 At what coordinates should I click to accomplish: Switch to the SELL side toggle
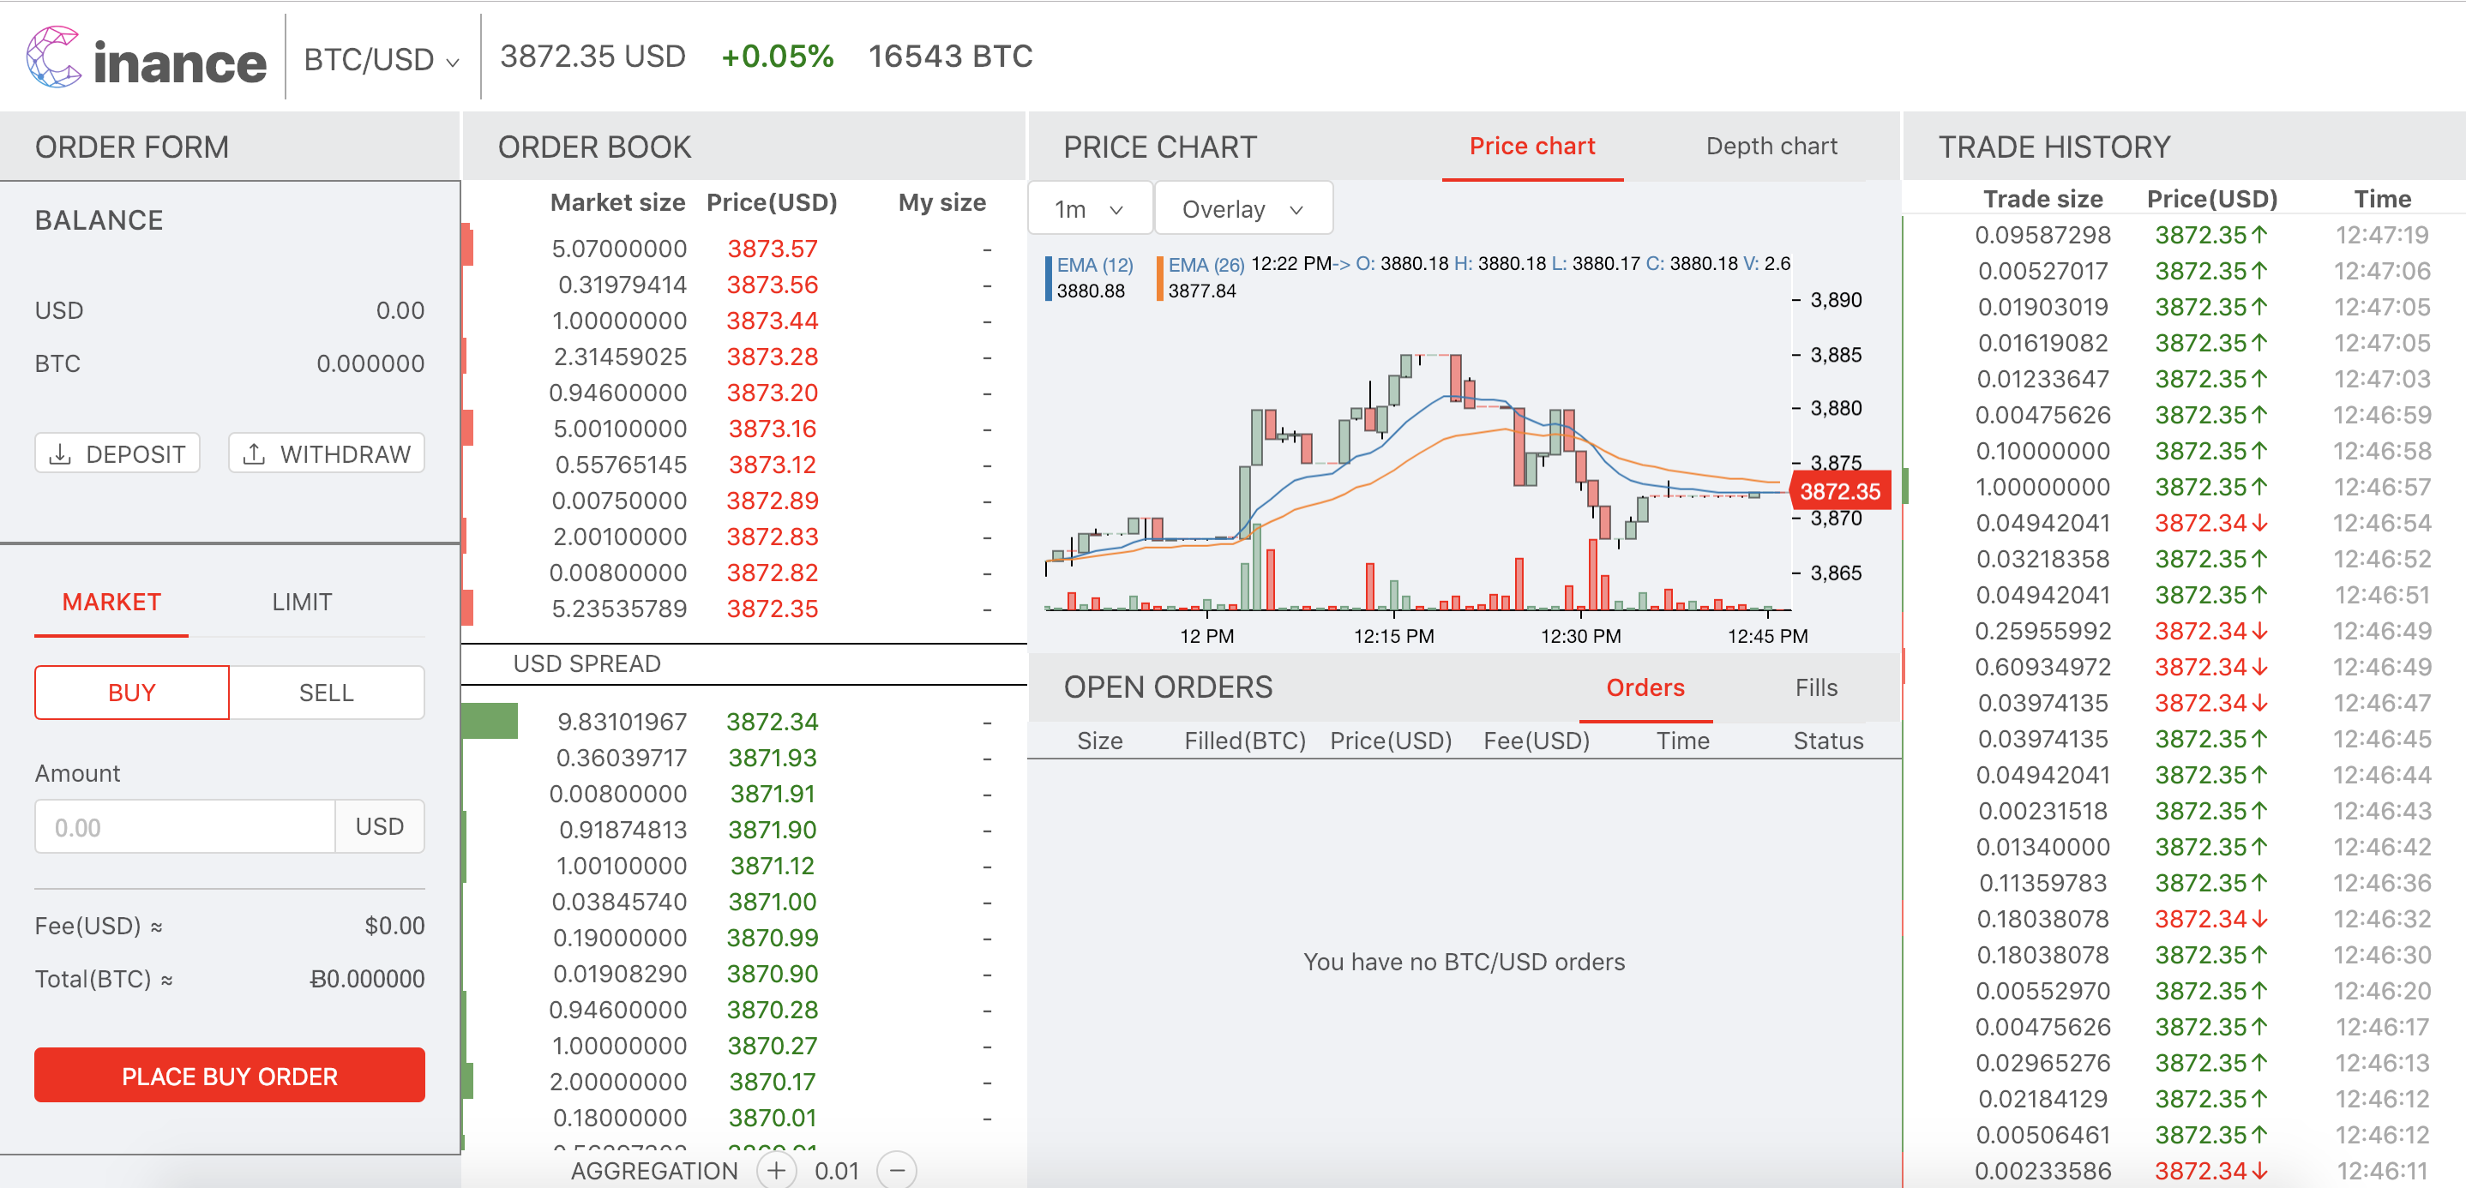(x=326, y=692)
